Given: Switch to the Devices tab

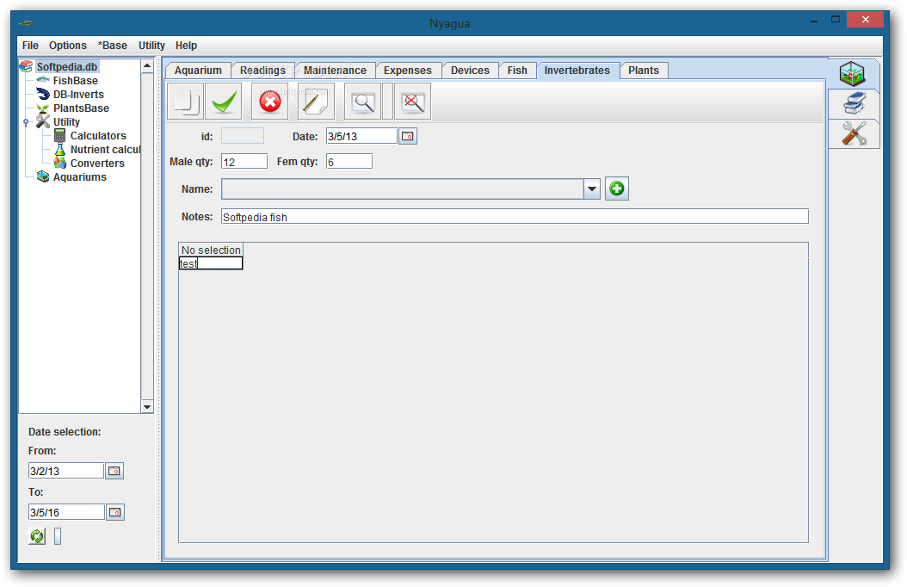Looking at the screenshot, I should point(470,70).
